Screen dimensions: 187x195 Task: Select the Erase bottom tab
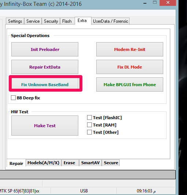pyautogui.click(x=69, y=163)
